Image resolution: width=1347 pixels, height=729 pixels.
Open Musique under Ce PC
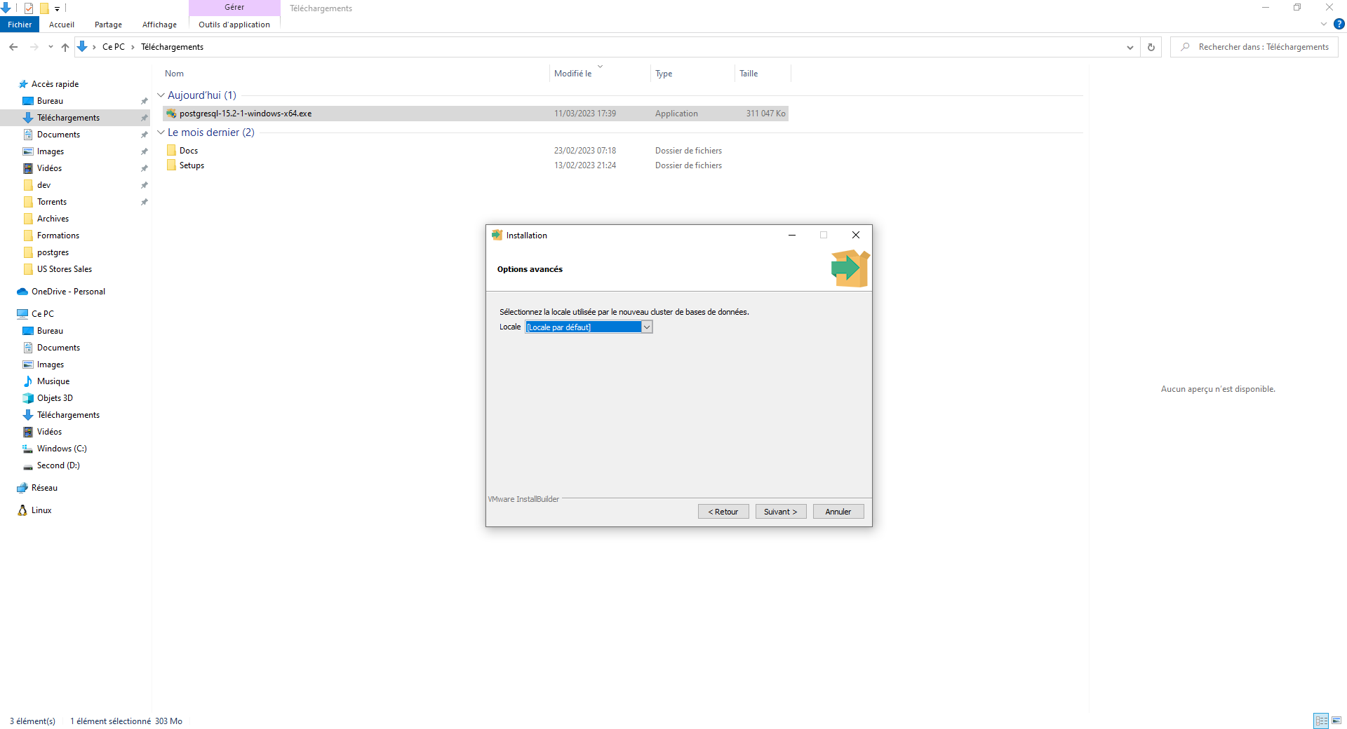click(x=53, y=381)
